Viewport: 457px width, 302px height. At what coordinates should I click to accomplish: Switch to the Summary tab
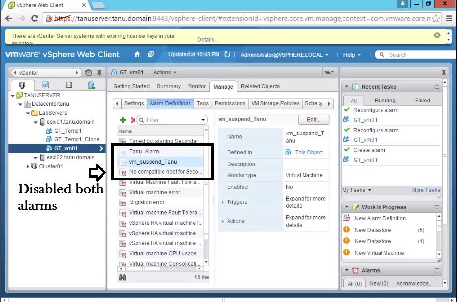tap(168, 86)
